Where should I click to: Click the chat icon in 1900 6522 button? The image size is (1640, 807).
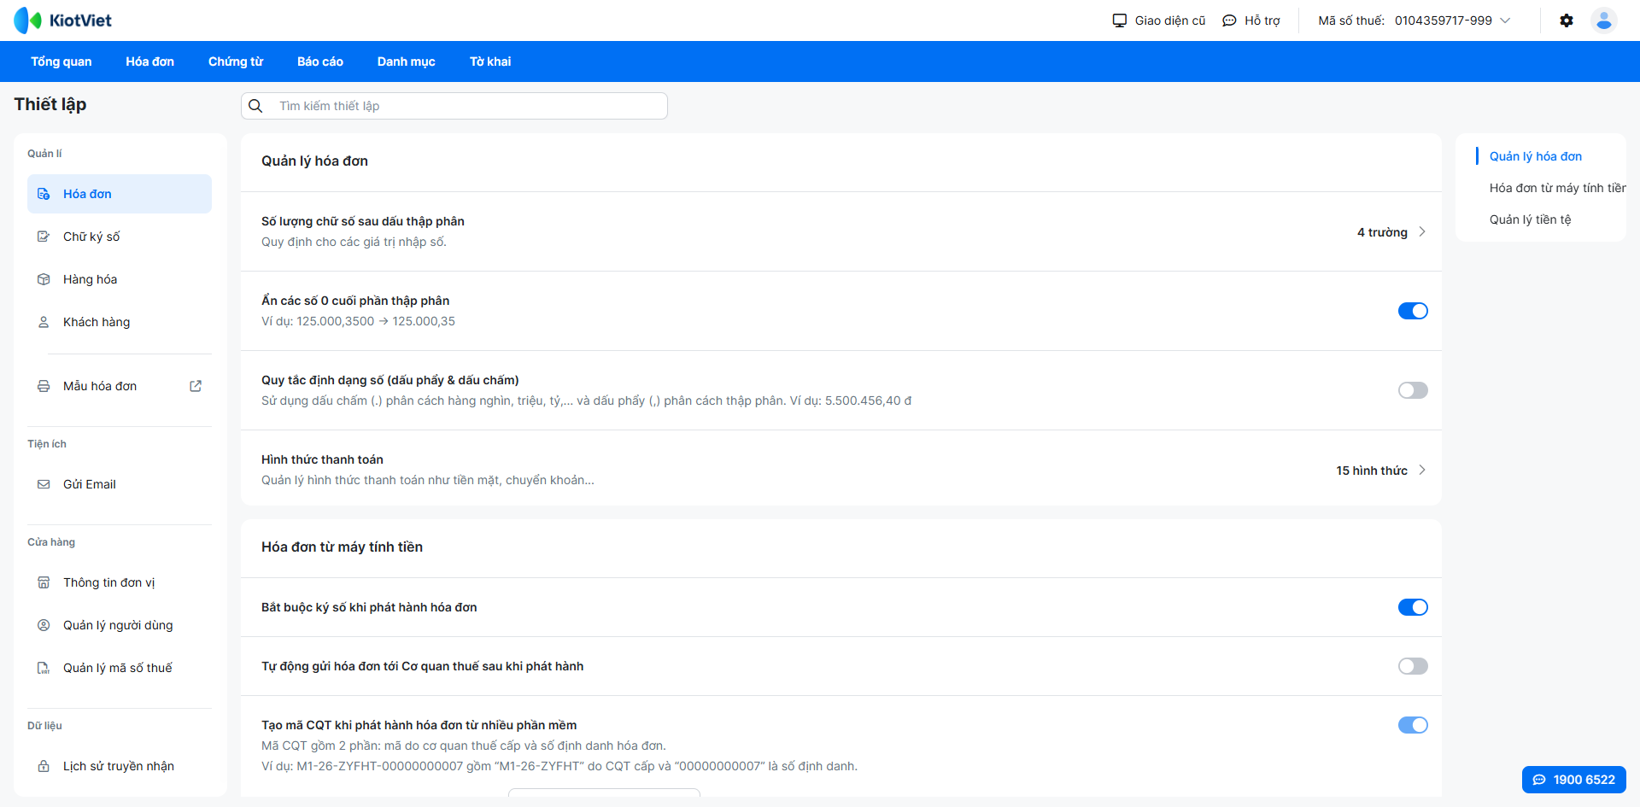coord(1539,780)
